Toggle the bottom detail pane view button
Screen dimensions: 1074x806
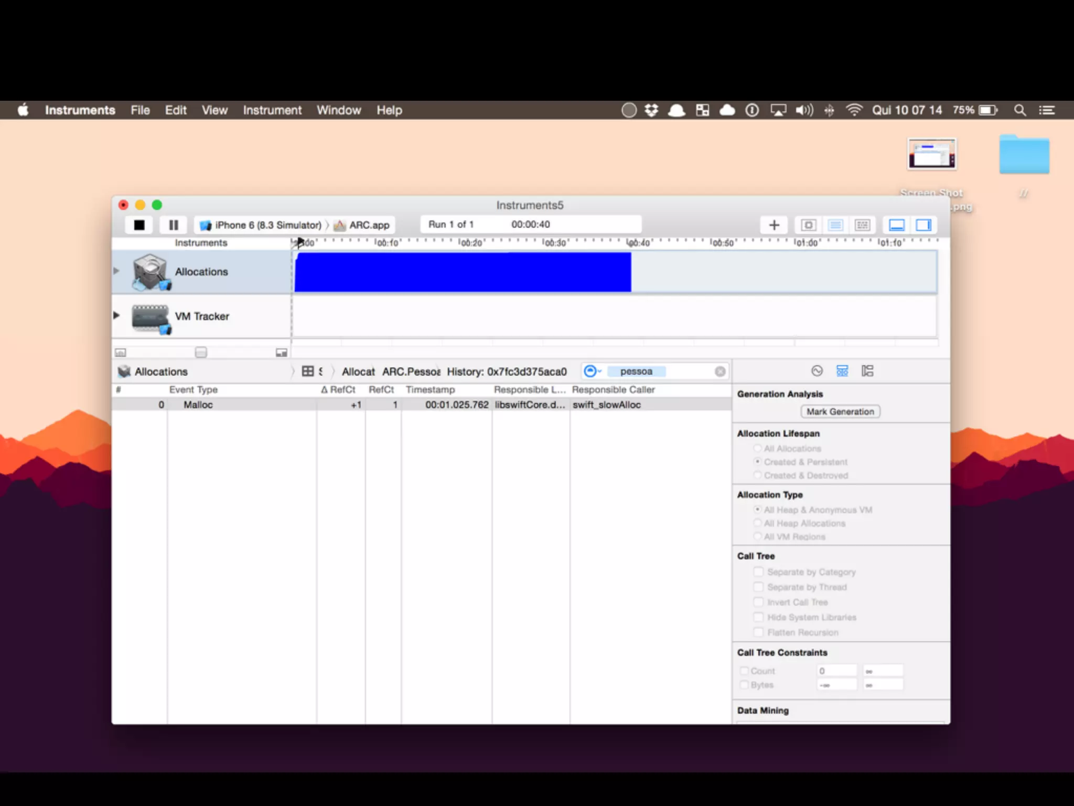pyautogui.click(x=897, y=225)
